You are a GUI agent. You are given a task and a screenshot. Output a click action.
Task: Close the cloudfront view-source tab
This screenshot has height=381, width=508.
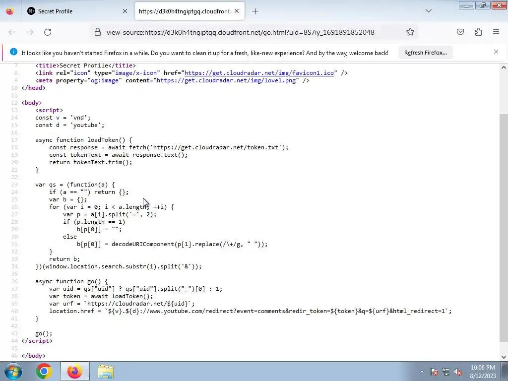point(237,11)
